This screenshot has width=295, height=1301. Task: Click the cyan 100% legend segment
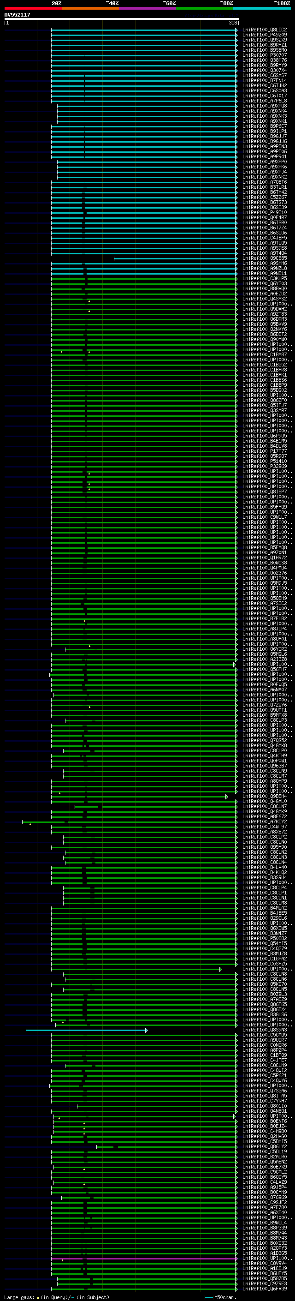click(262, 8)
